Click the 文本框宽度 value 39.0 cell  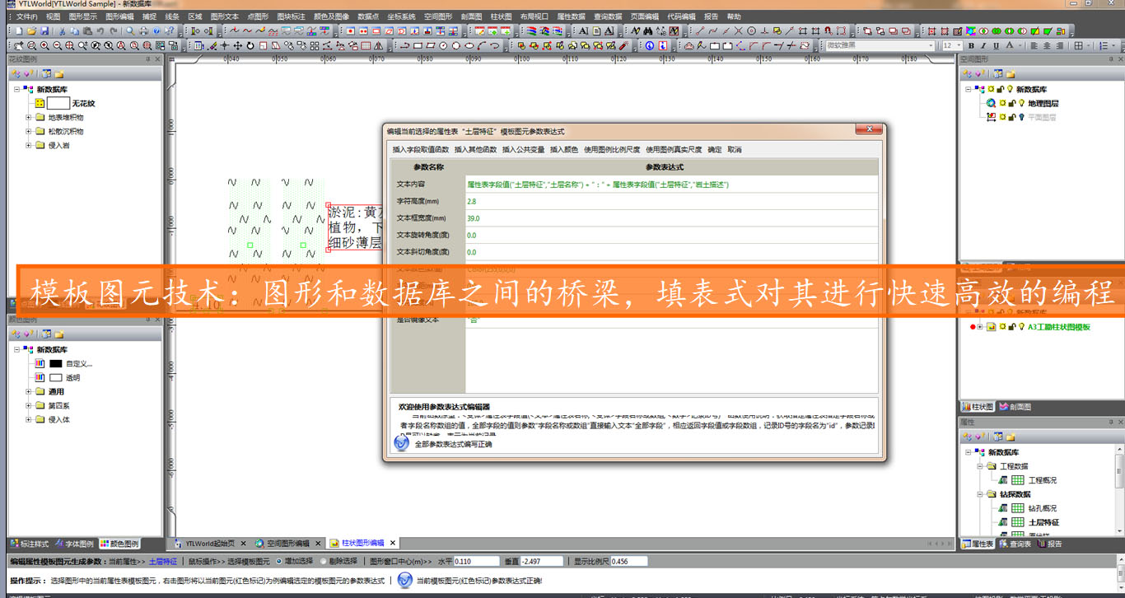coord(671,218)
